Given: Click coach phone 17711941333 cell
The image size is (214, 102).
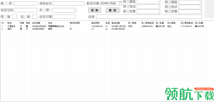Looking at the screenshot, I should [186, 26].
